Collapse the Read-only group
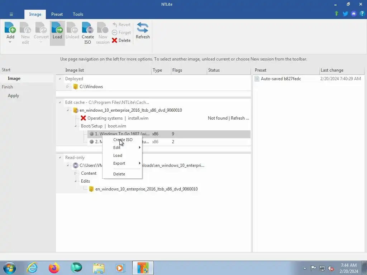The height and width of the screenshot is (275, 367). pos(60,158)
